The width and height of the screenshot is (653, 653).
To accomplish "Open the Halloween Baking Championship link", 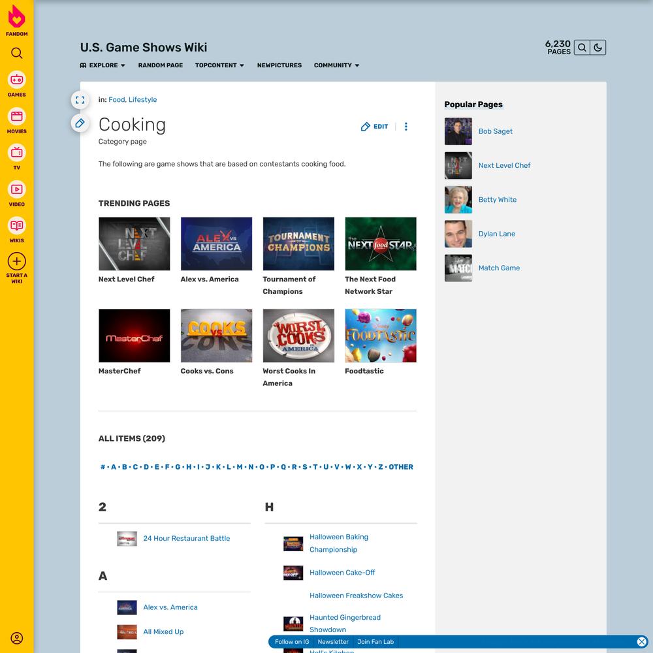I will pyautogui.click(x=338, y=543).
